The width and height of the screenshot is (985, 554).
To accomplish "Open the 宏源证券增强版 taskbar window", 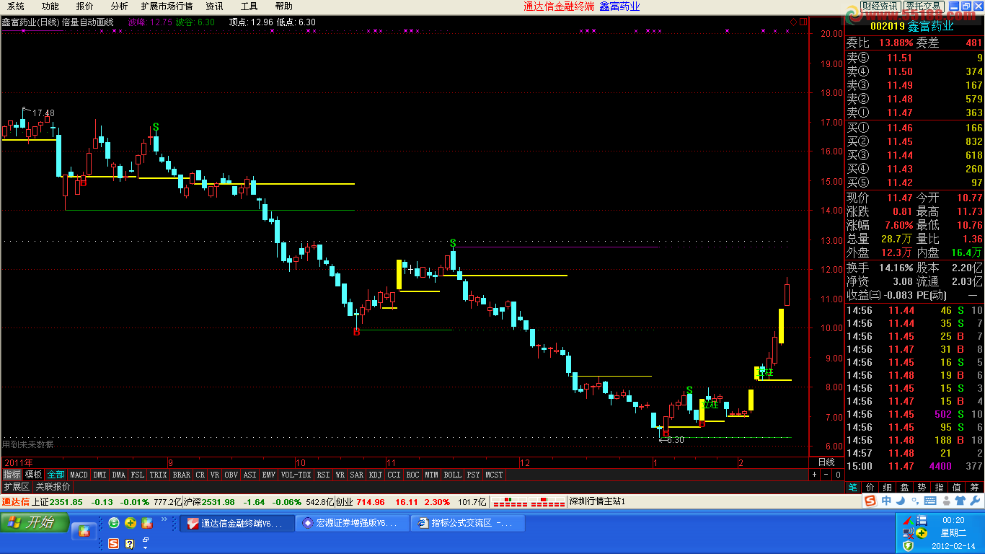I will point(352,523).
